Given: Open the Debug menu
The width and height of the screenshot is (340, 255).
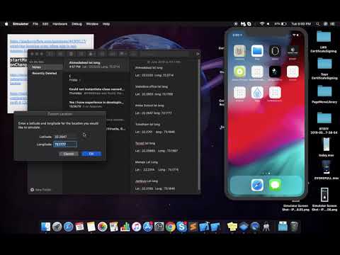Looking at the screenshot, I should pos(76,24).
